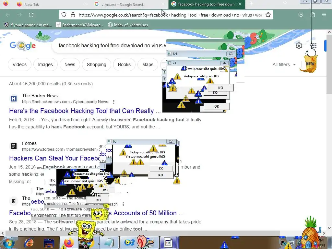
Task: Open bookmark 'if youre gonna run ma...'
Action: click(28, 25)
